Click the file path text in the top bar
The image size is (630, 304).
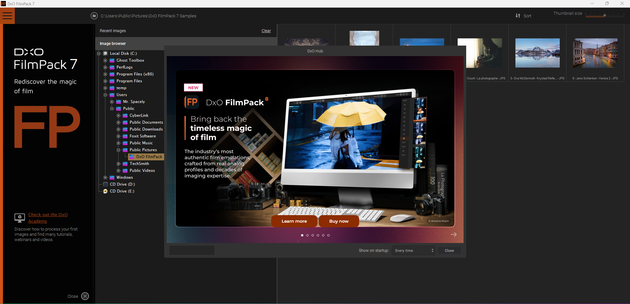[x=148, y=16]
